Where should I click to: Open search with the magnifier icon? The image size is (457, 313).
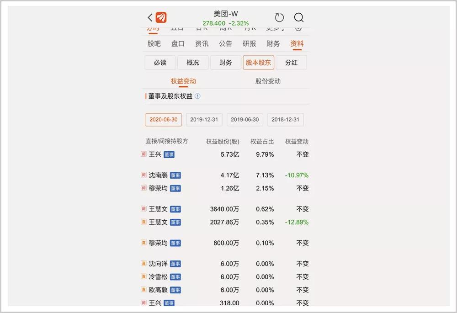(x=299, y=18)
